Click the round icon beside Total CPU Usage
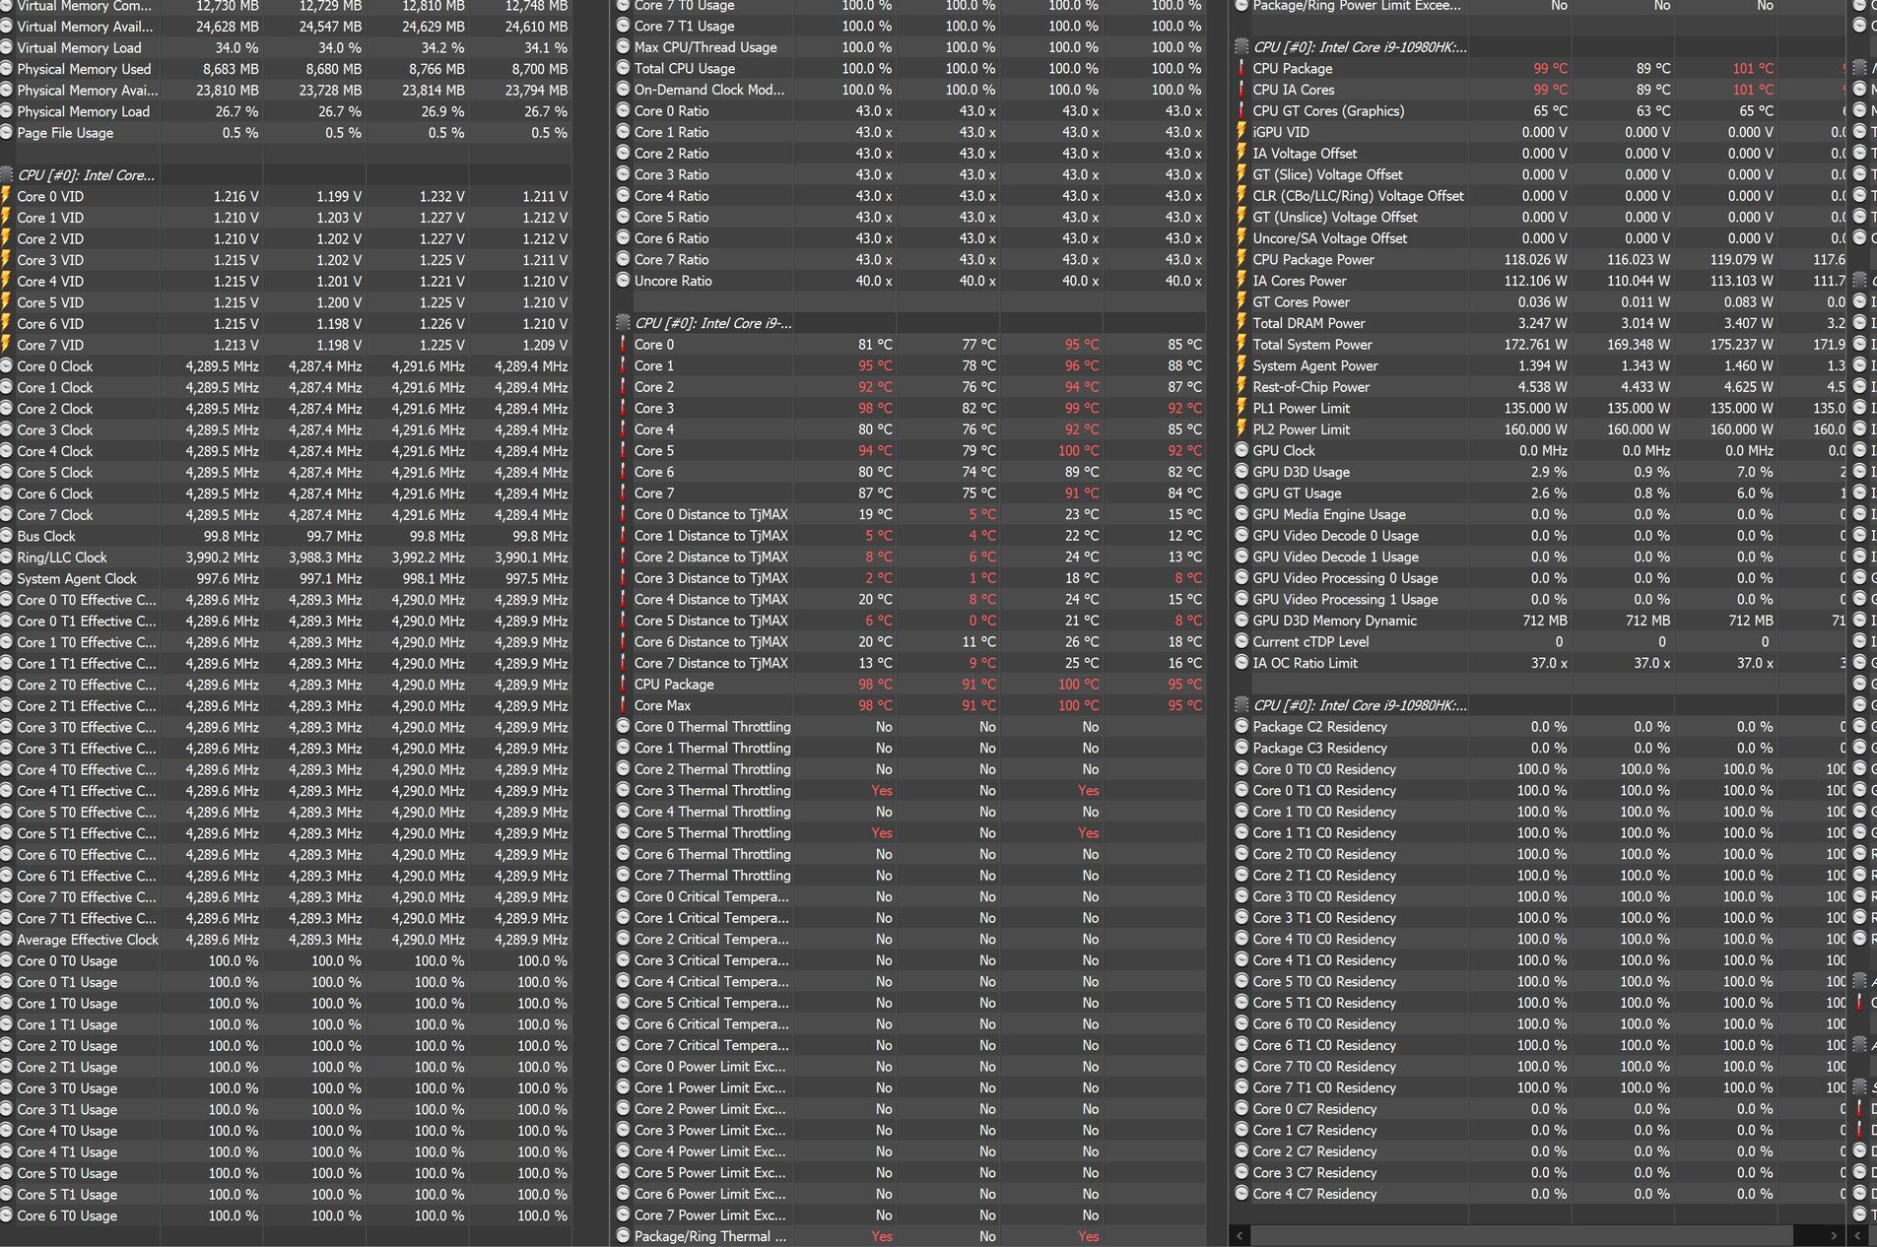1877x1247 pixels. (623, 69)
